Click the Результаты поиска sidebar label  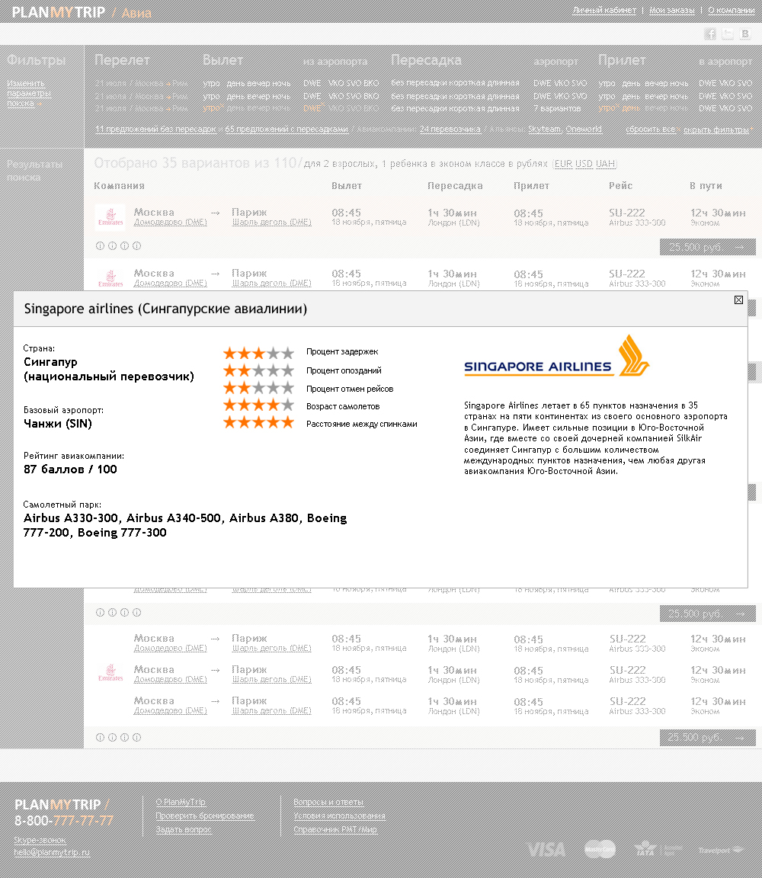click(x=35, y=171)
